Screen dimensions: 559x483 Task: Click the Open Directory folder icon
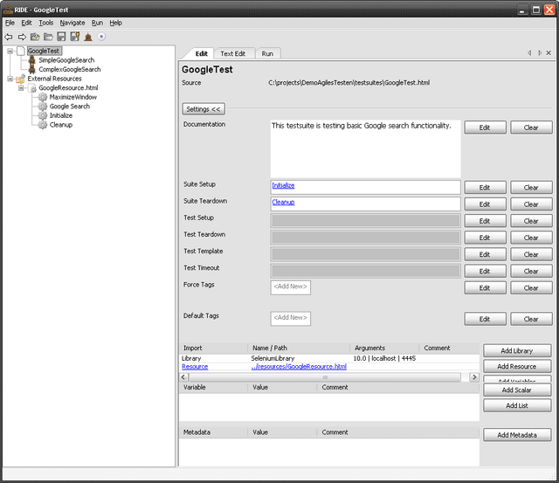coord(48,37)
